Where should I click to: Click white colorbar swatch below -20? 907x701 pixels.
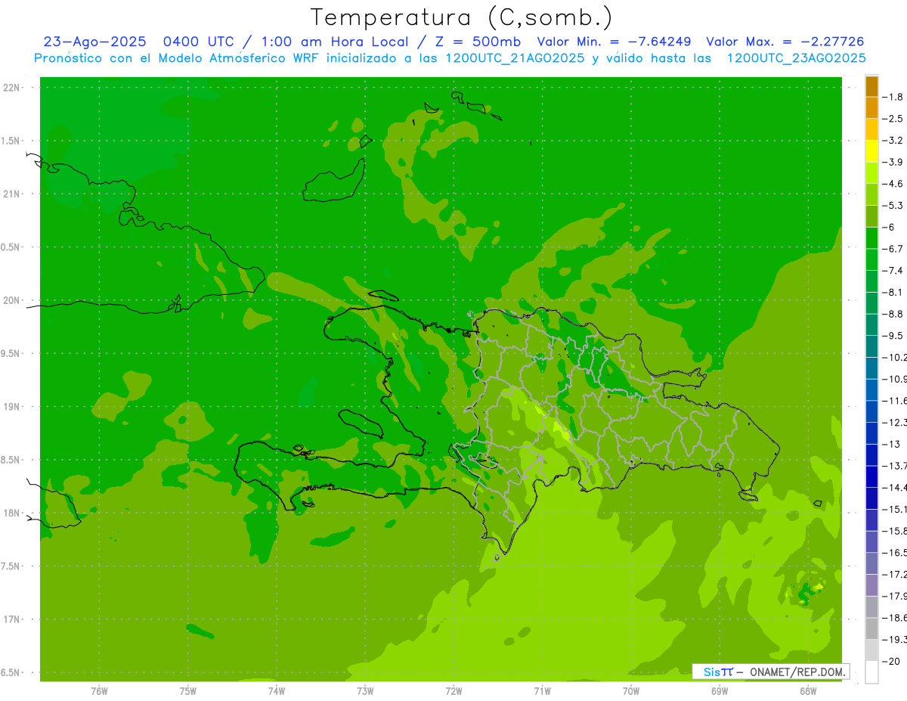(x=871, y=672)
